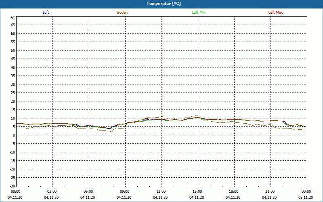Click the 20 y-axis value

pos(13,101)
